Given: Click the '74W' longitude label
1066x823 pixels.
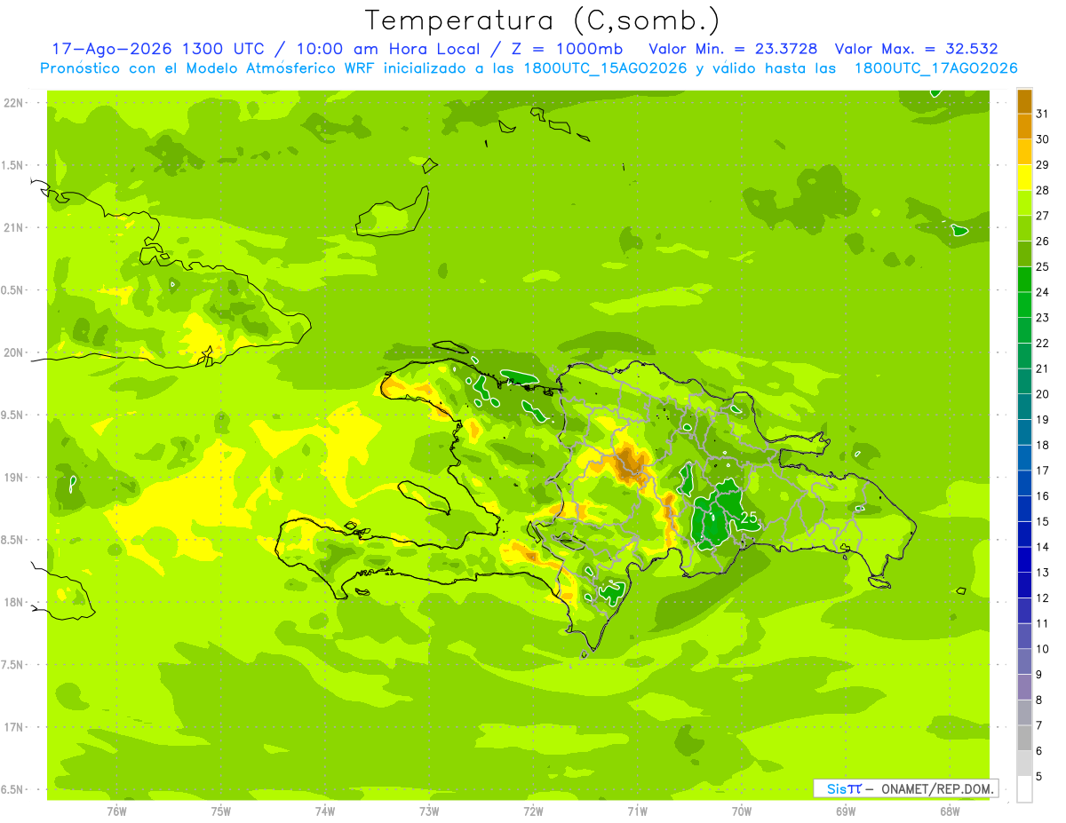Looking at the screenshot, I should click(x=324, y=811).
